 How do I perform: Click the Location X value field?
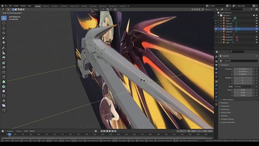click(243, 69)
